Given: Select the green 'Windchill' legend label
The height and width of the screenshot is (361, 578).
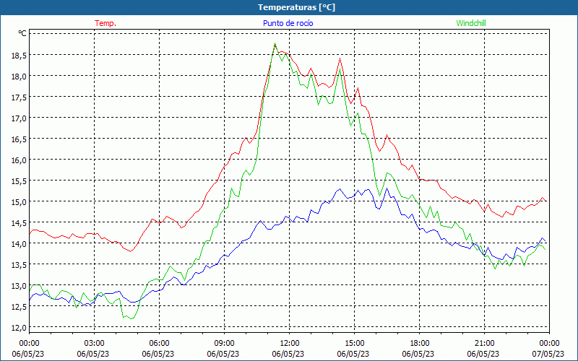Looking at the screenshot, I should [x=471, y=23].
